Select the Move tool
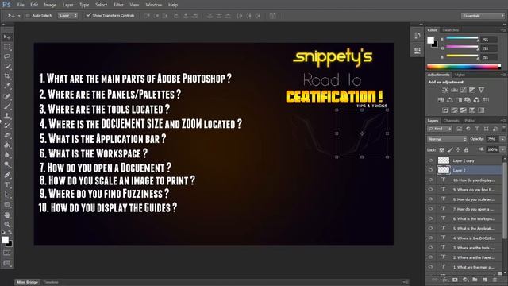This screenshot has height=286, width=508. (x=7, y=37)
